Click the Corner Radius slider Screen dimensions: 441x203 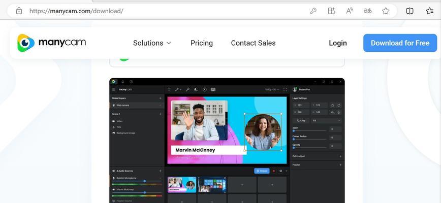coord(309,139)
